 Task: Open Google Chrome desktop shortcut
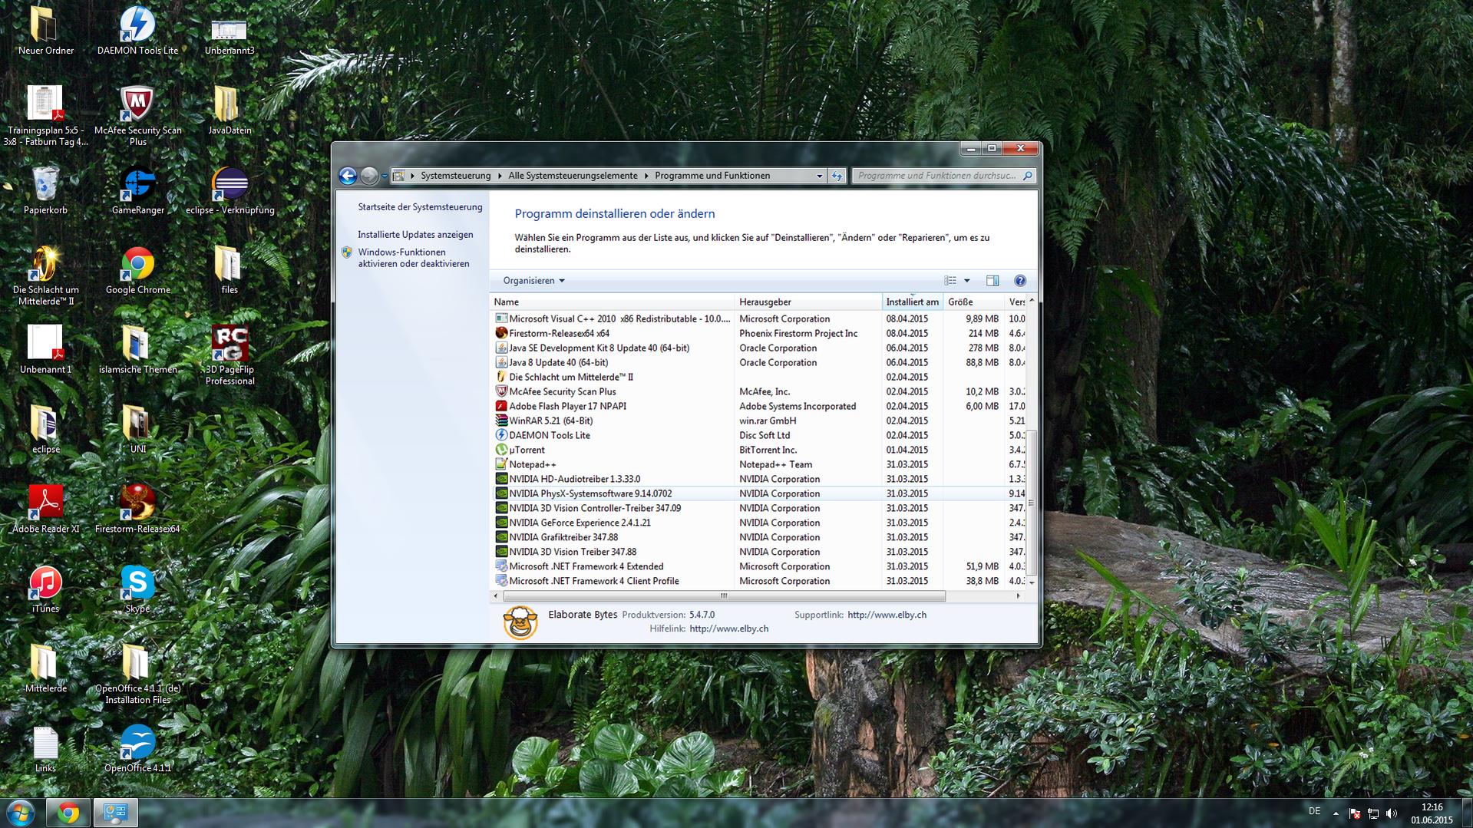(137, 270)
